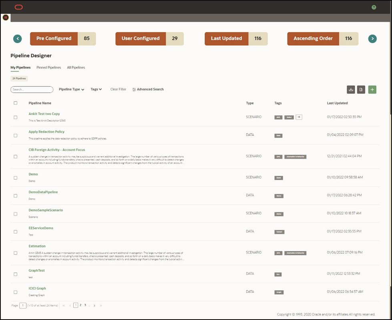Open the Apply Redaction Policy pipeline
The image size is (392, 320).
(x=46, y=132)
